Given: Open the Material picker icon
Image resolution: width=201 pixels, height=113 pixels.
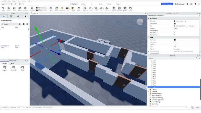Looking at the screenshot, I should (85, 8).
